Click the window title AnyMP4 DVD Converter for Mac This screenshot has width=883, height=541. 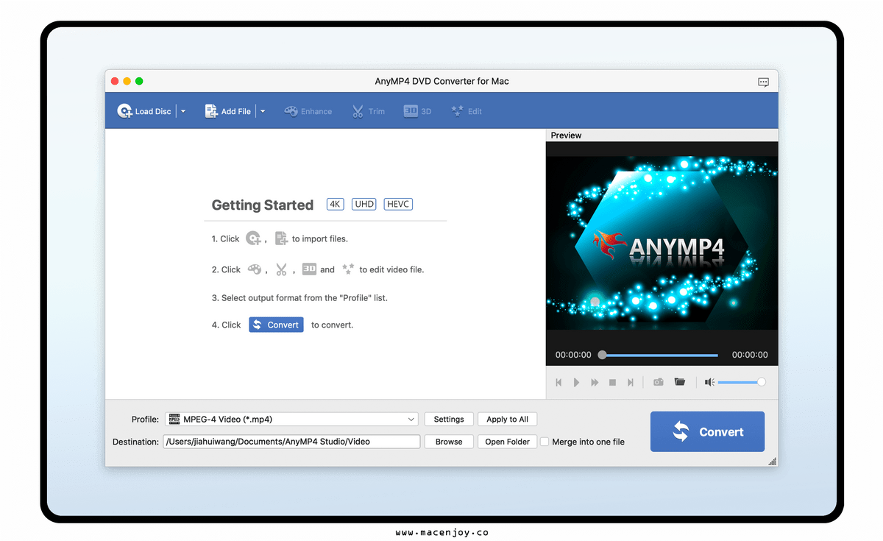[x=441, y=81]
